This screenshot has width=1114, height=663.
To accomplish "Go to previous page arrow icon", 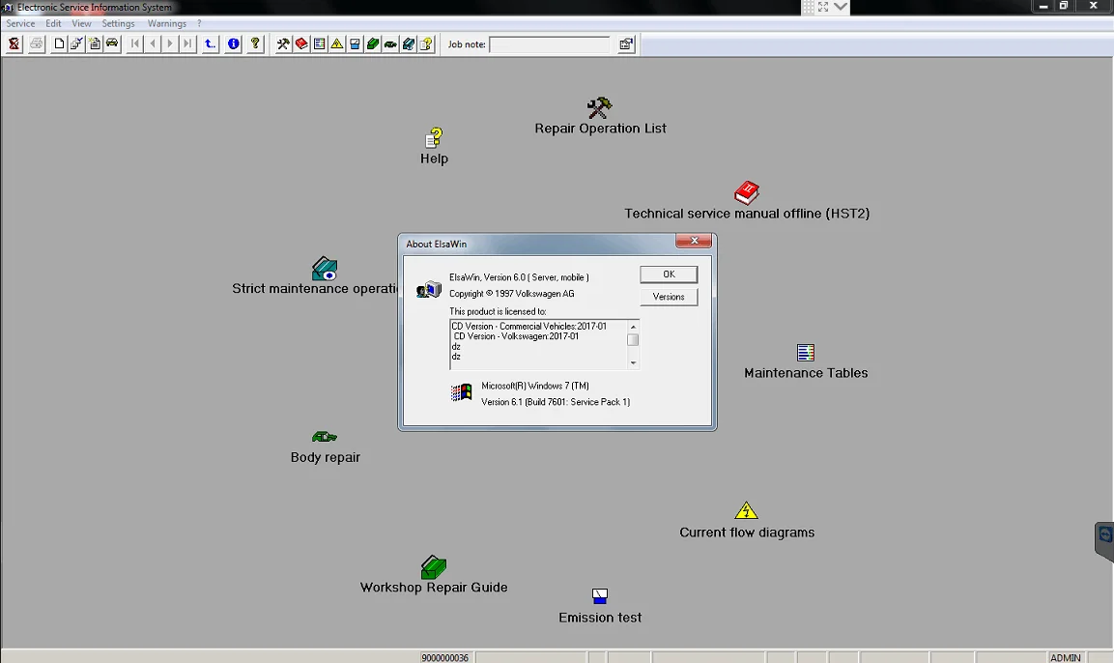I will (x=153, y=44).
